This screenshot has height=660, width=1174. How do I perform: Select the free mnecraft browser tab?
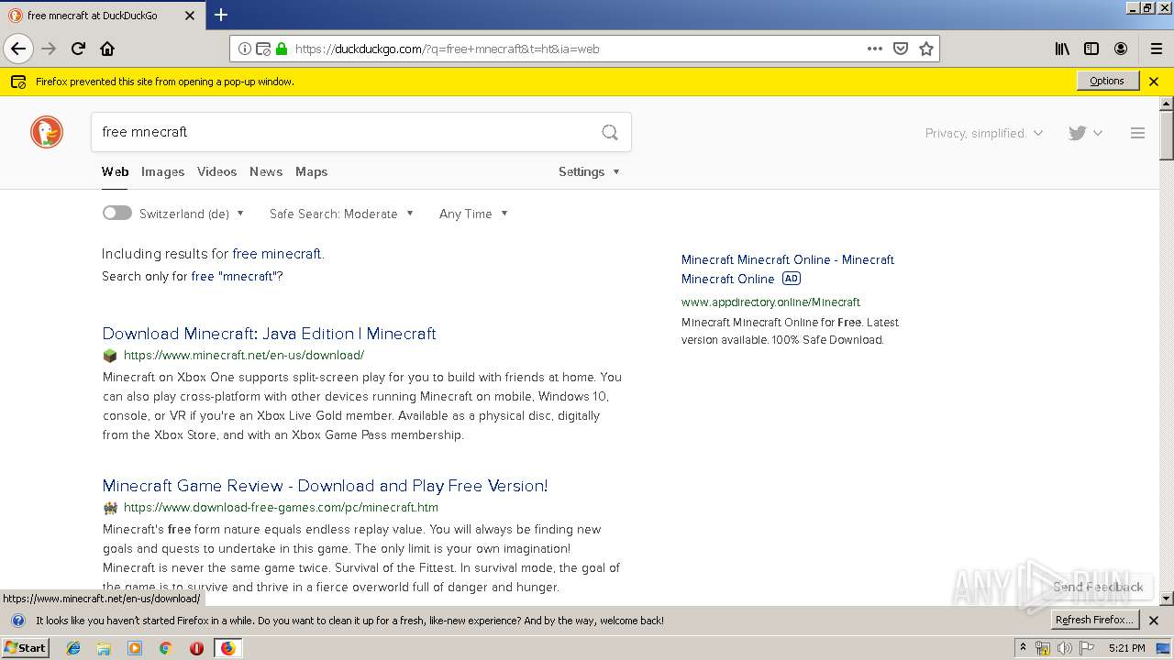pos(103,16)
